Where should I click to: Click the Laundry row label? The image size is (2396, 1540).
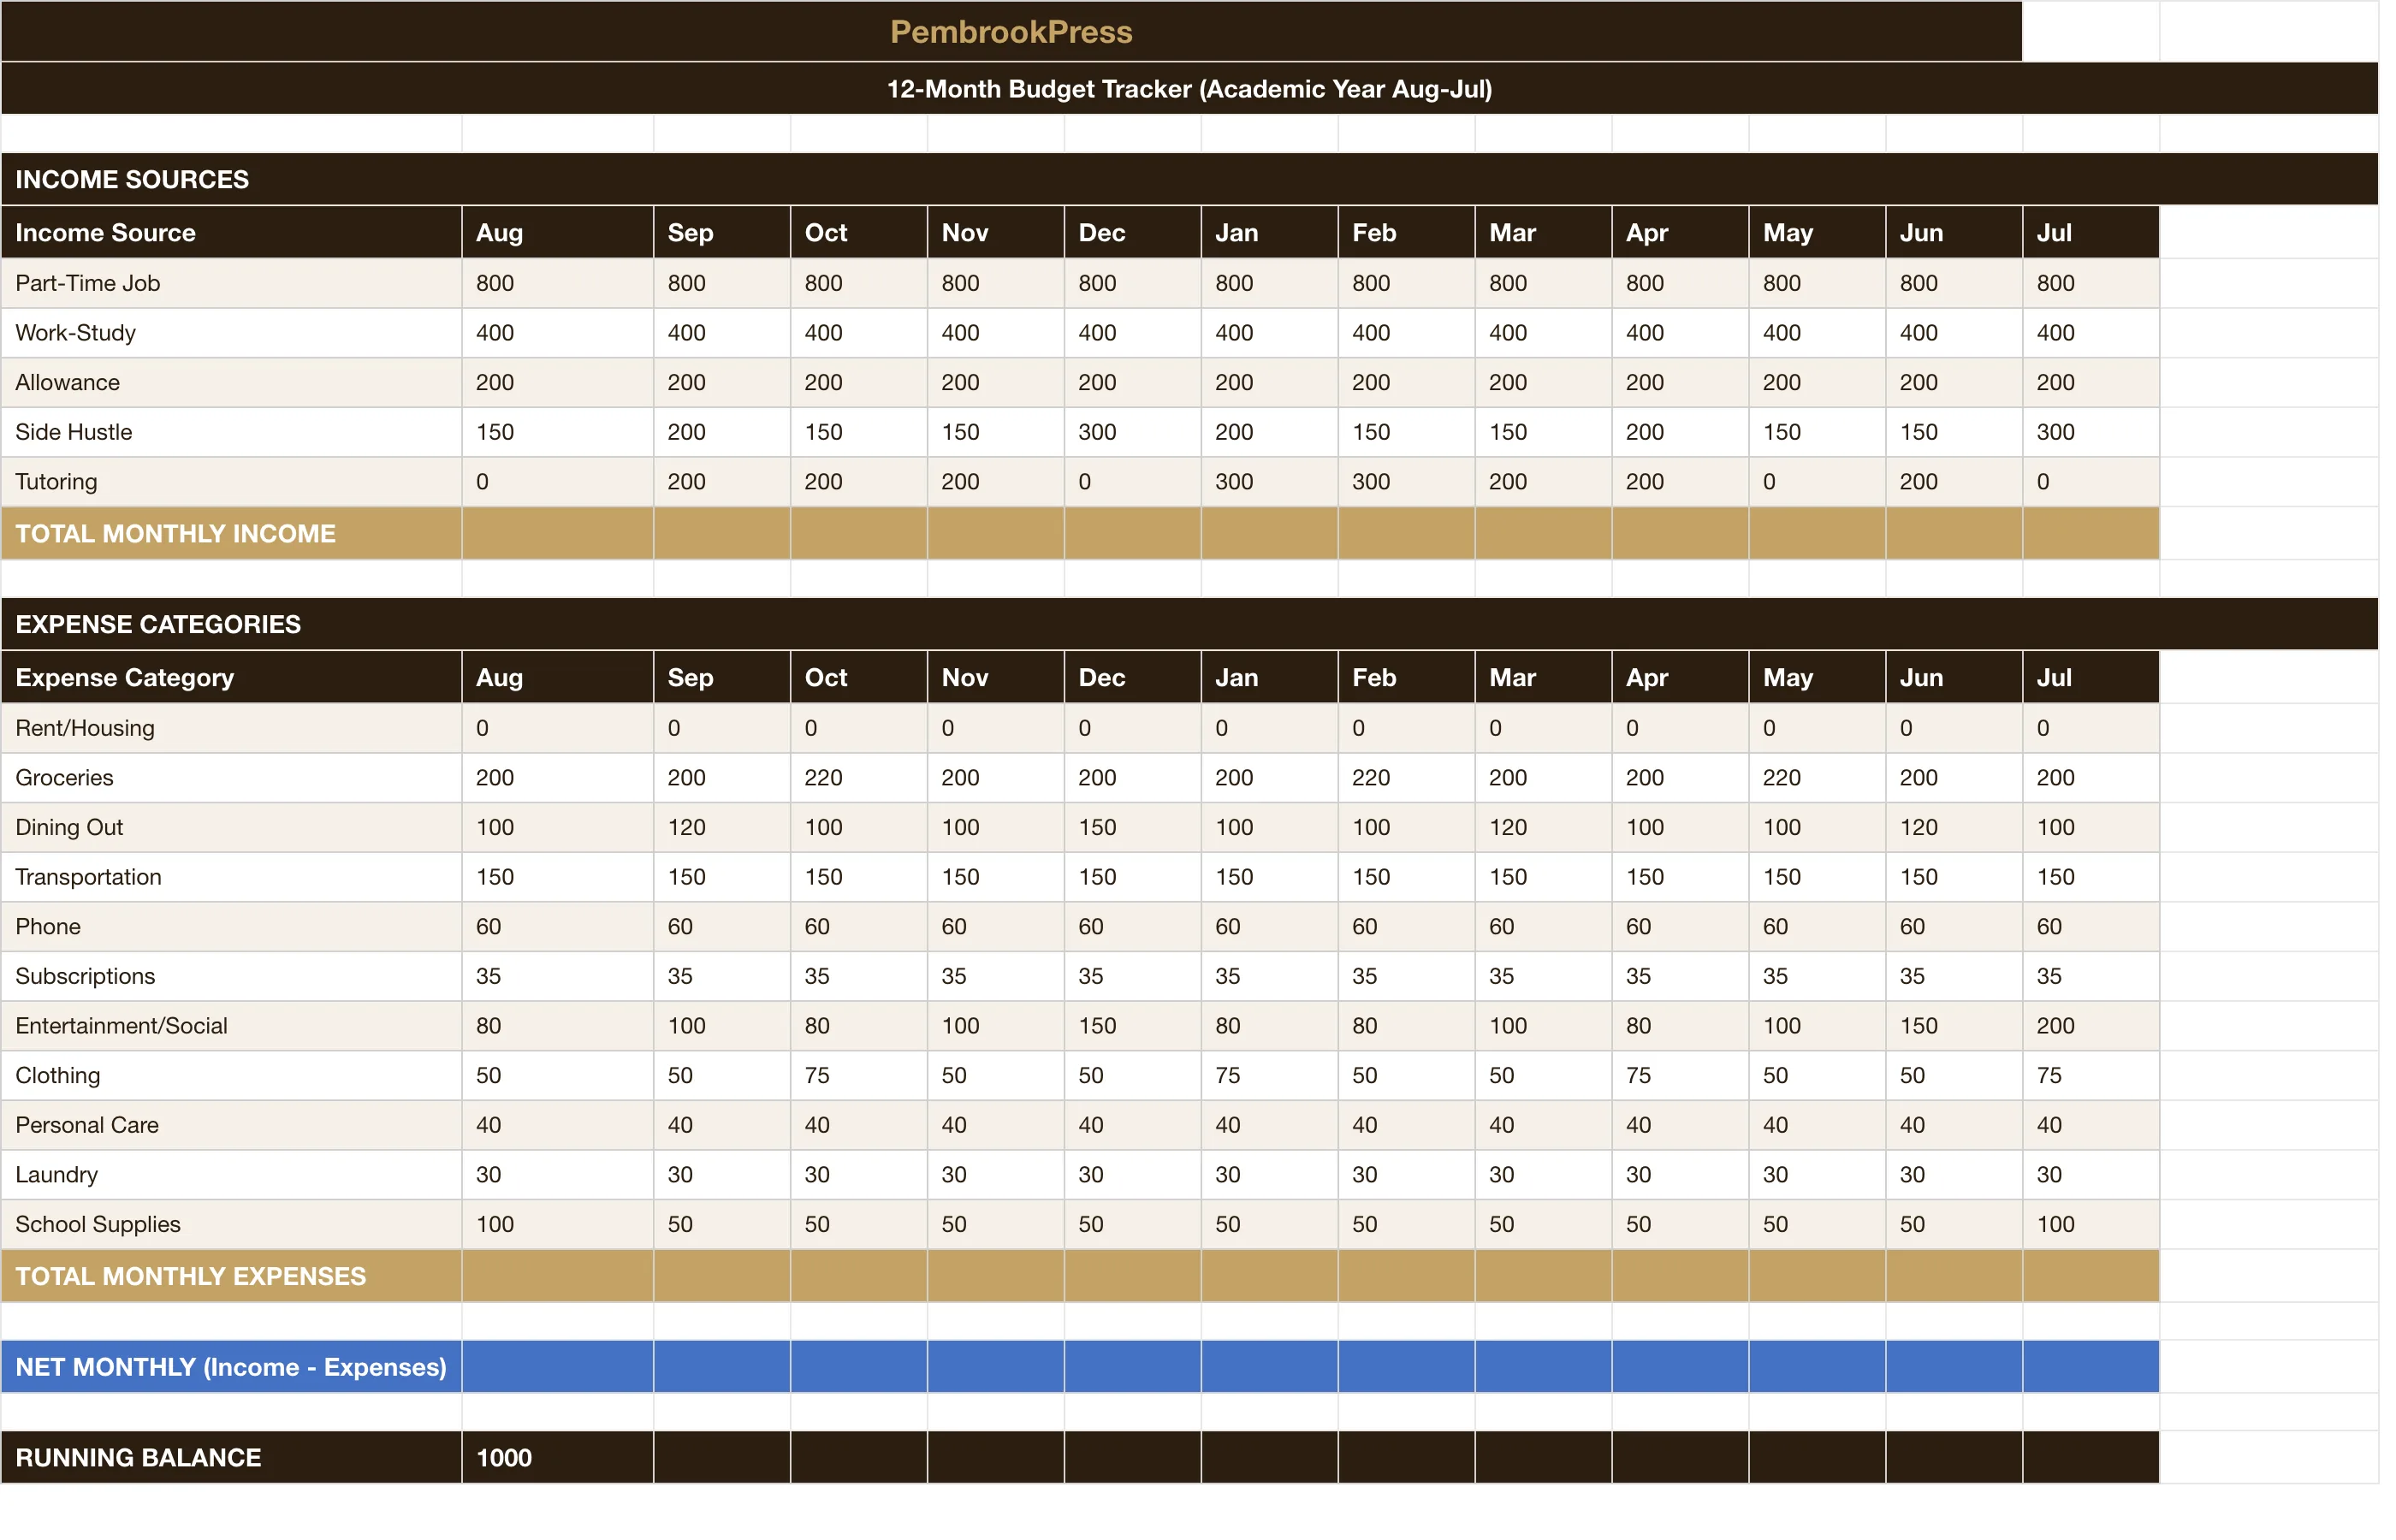coord(231,1175)
